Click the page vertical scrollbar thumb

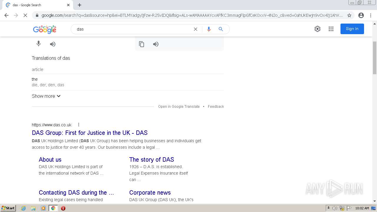point(375,58)
